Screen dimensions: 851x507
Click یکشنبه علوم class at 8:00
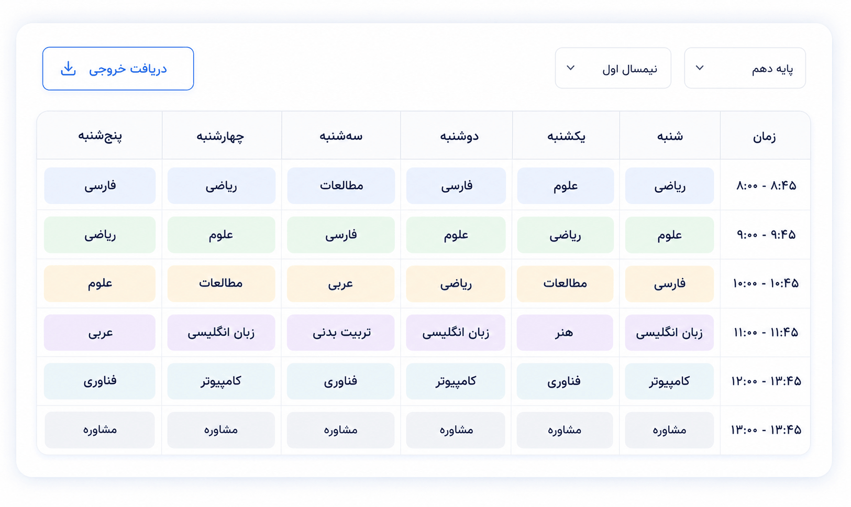coord(565,186)
